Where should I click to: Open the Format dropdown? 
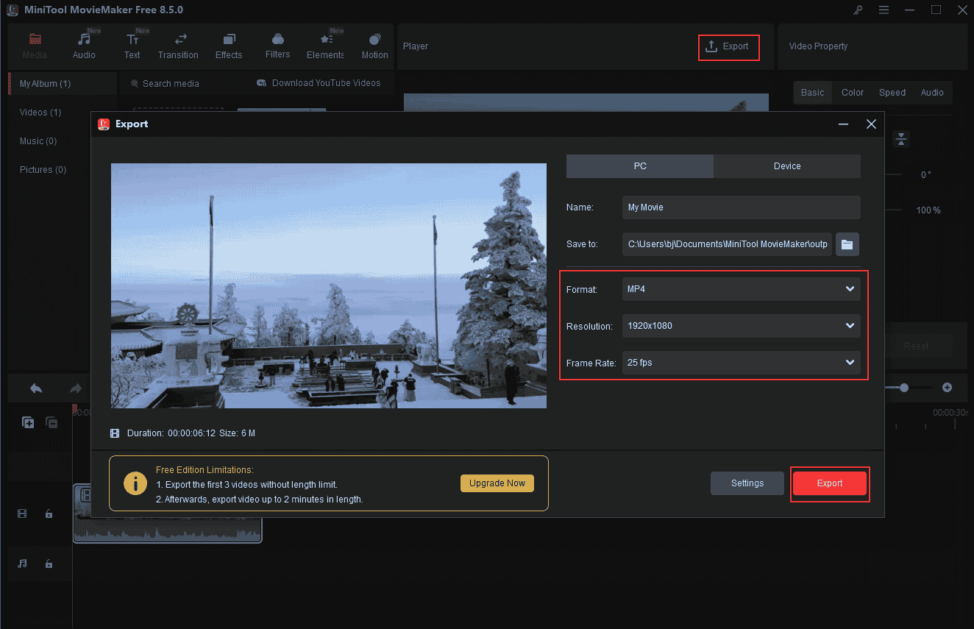click(x=741, y=289)
